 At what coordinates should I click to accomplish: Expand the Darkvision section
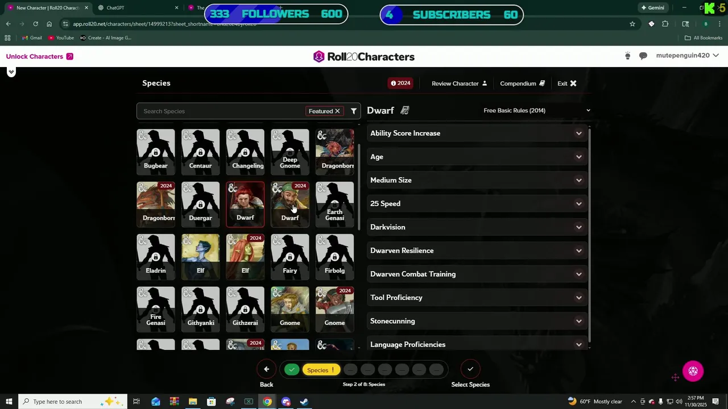click(x=477, y=227)
